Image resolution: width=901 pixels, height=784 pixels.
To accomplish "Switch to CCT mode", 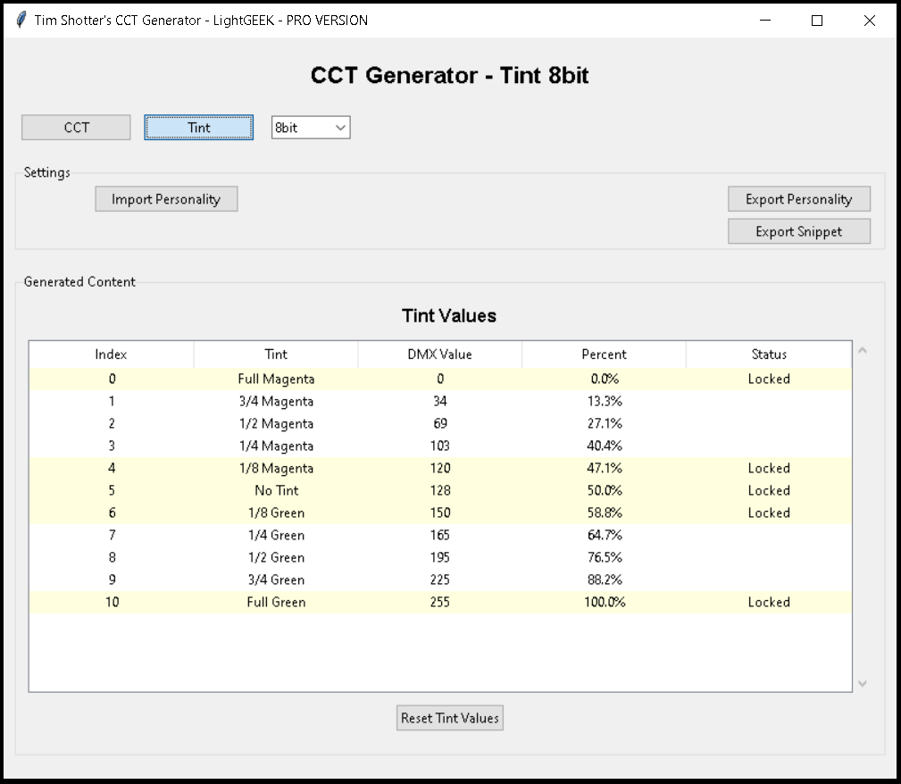I will (x=76, y=128).
